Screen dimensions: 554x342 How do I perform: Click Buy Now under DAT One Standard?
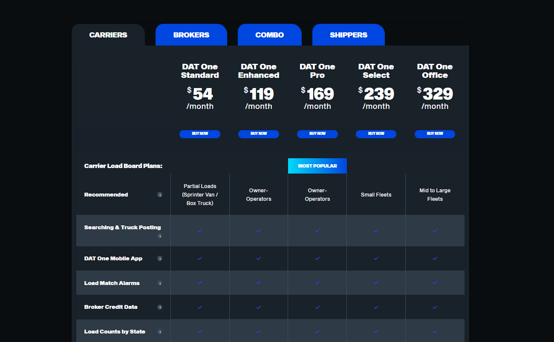(200, 134)
